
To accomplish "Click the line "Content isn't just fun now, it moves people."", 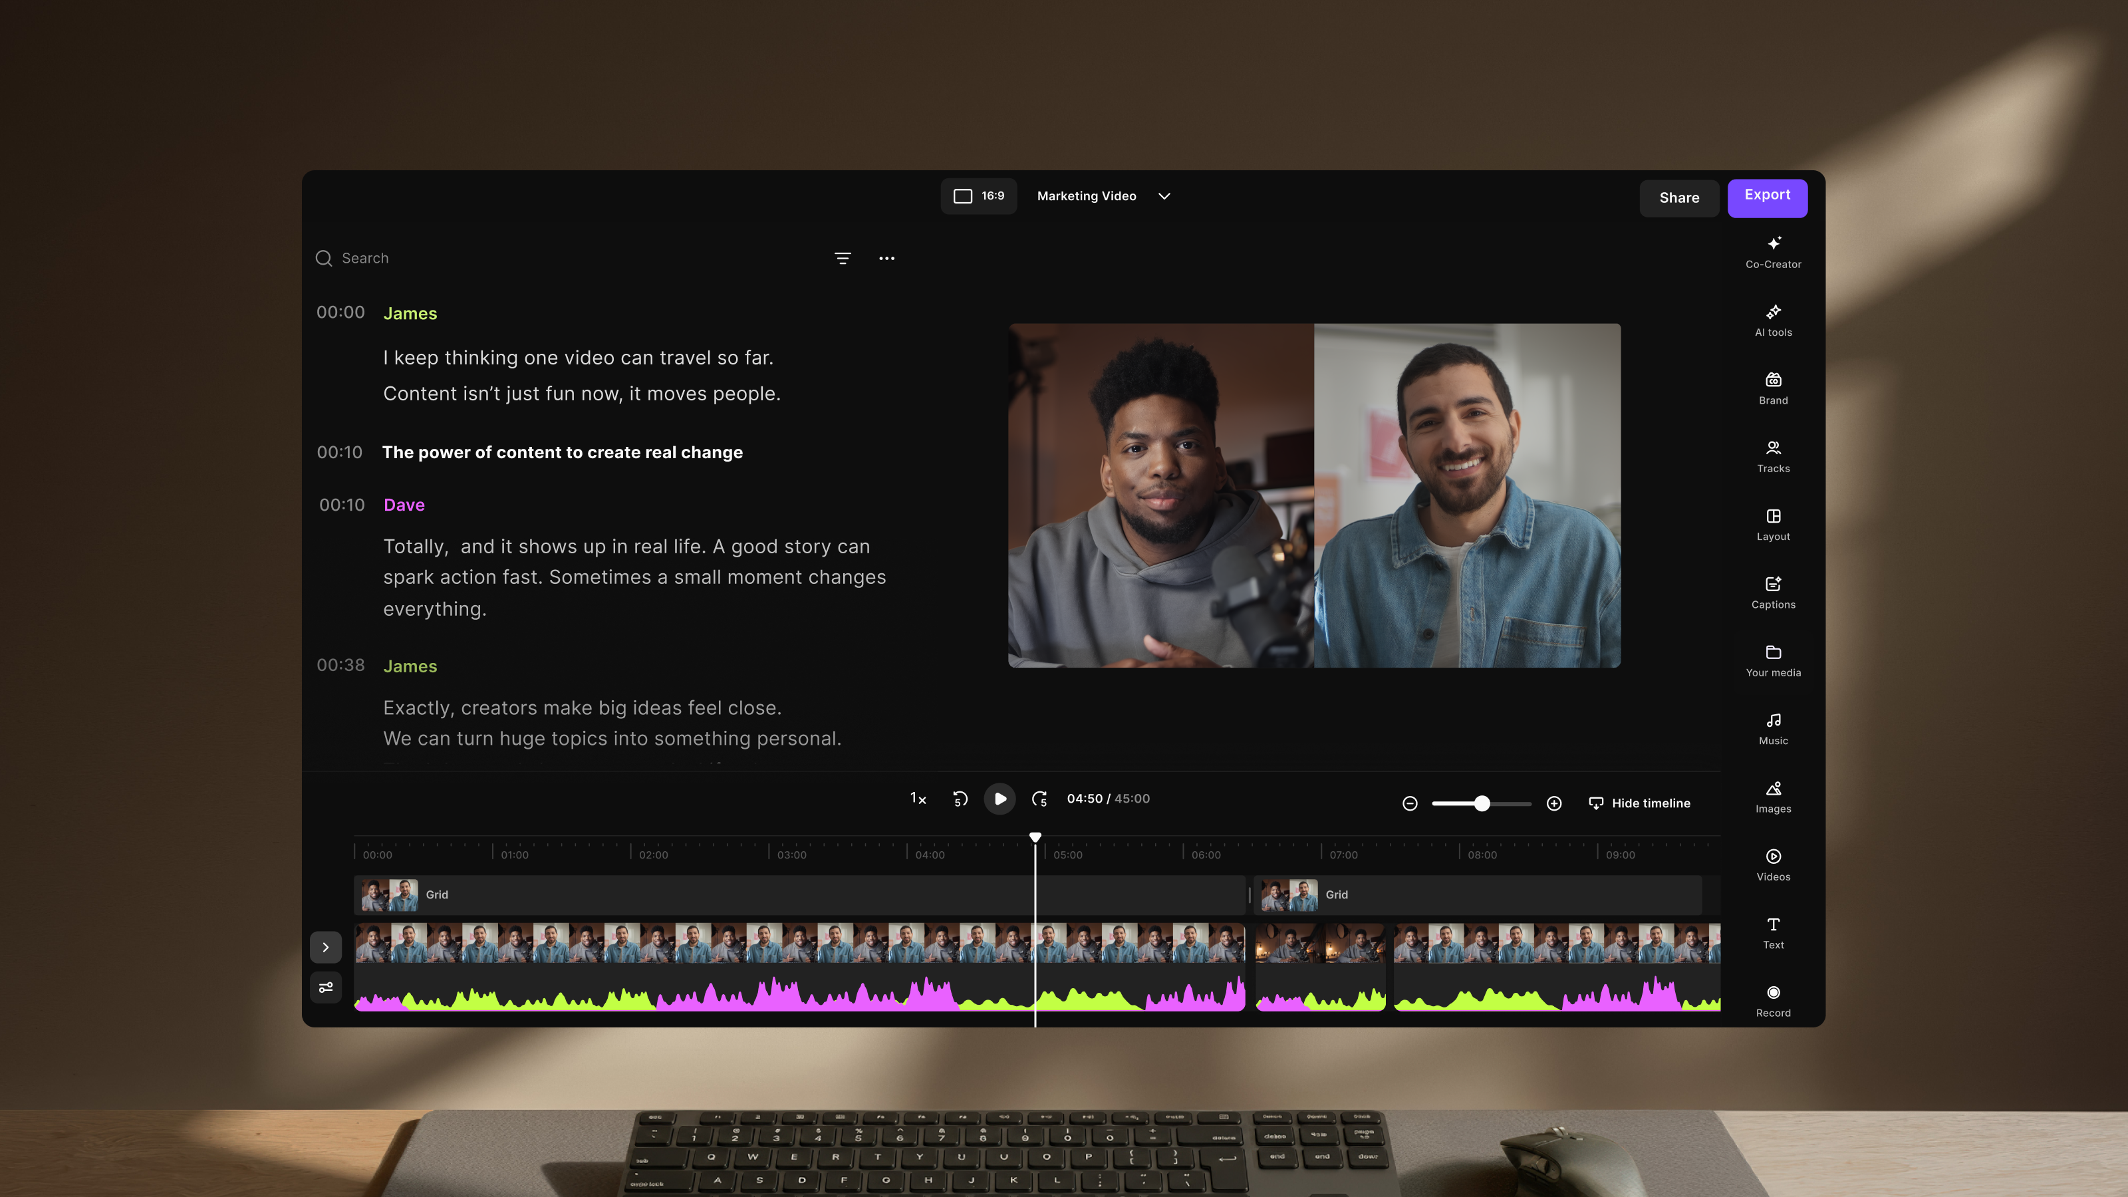I will pos(582,394).
